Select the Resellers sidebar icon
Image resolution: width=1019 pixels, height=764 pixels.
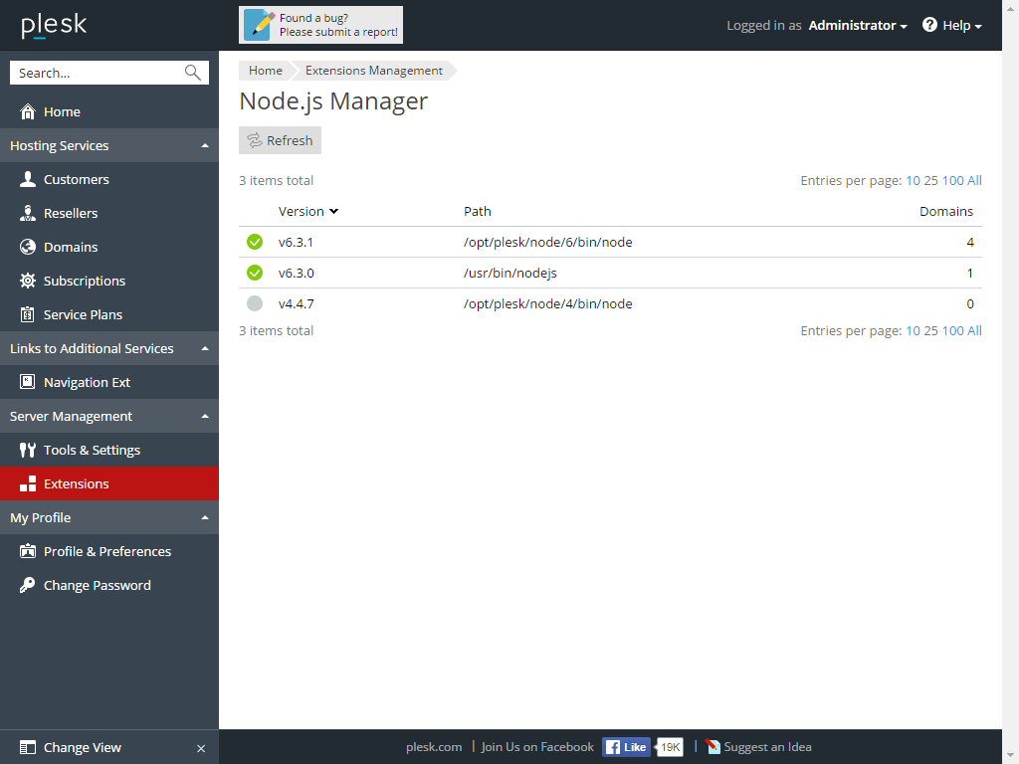click(28, 213)
